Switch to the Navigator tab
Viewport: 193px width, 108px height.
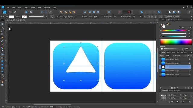pos(177,91)
